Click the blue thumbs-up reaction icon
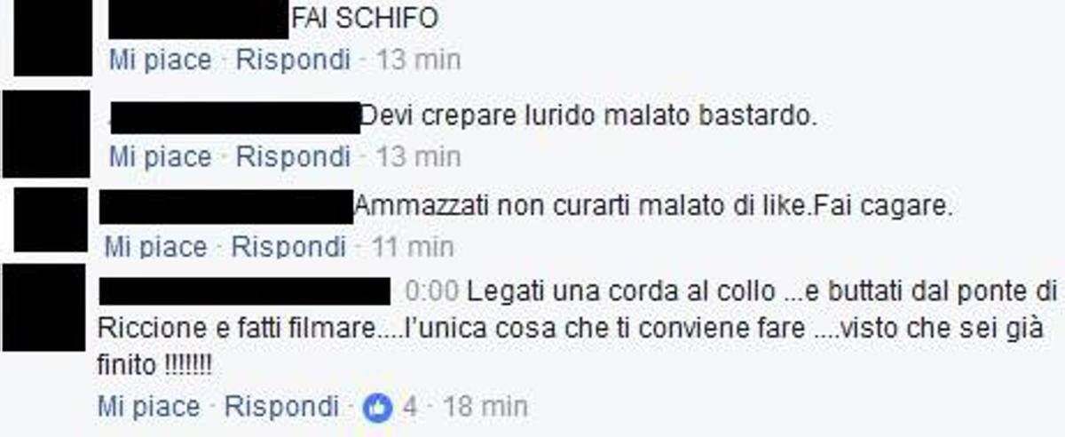Viewport: 1065px width, 437px height. click(378, 408)
